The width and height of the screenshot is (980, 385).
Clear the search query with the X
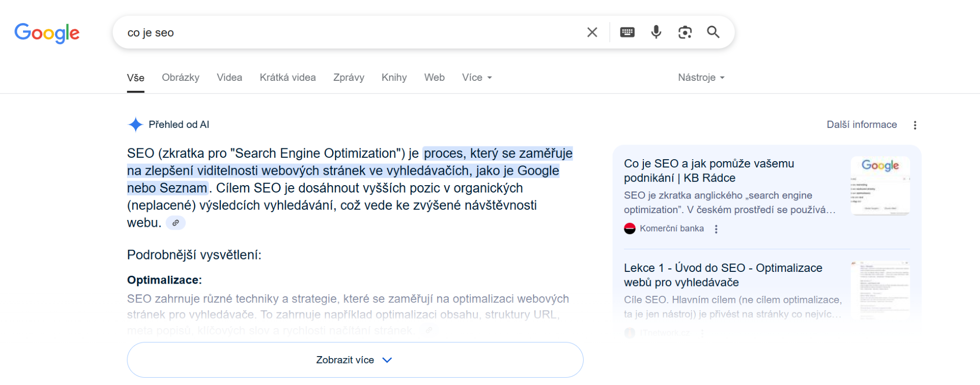pos(592,32)
